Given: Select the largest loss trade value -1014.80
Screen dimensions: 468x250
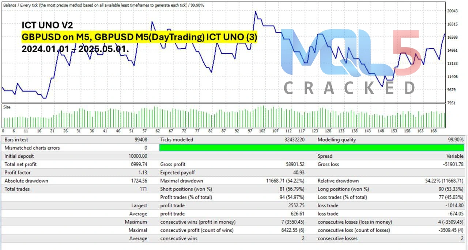Looking at the screenshot, I should [454, 205].
